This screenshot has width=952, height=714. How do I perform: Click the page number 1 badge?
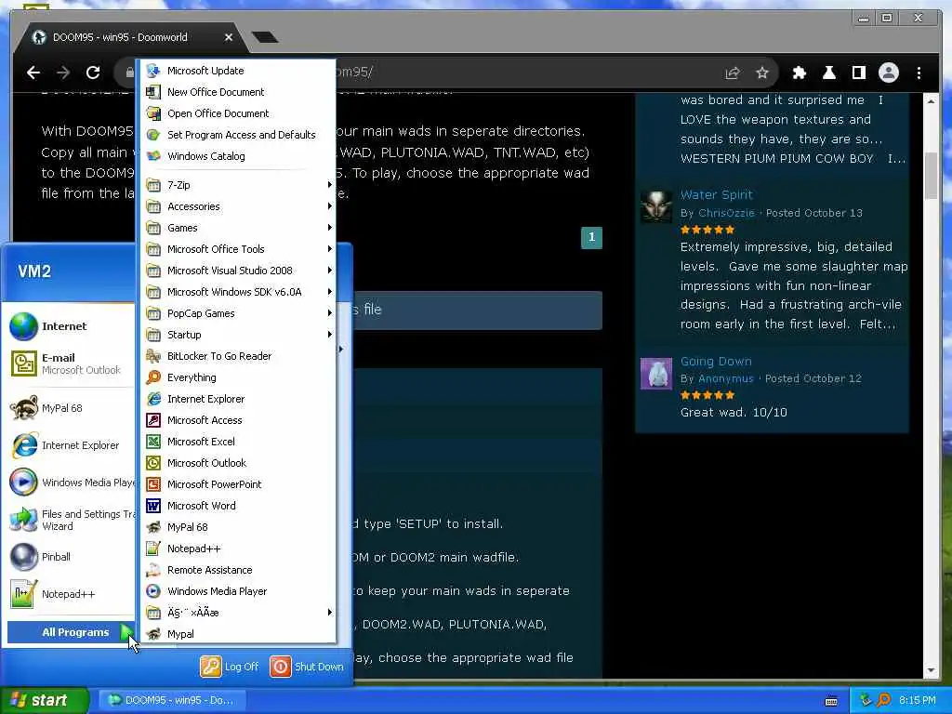tap(591, 237)
